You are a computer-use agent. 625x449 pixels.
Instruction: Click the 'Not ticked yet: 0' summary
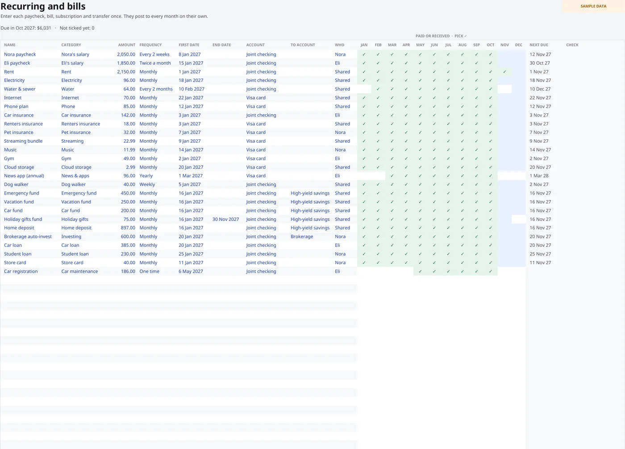(77, 28)
